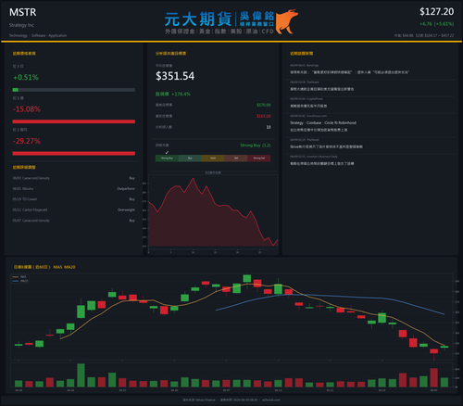Open the Strive news headline
The height and width of the screenshot is (406, 463).
pos(326,146)
